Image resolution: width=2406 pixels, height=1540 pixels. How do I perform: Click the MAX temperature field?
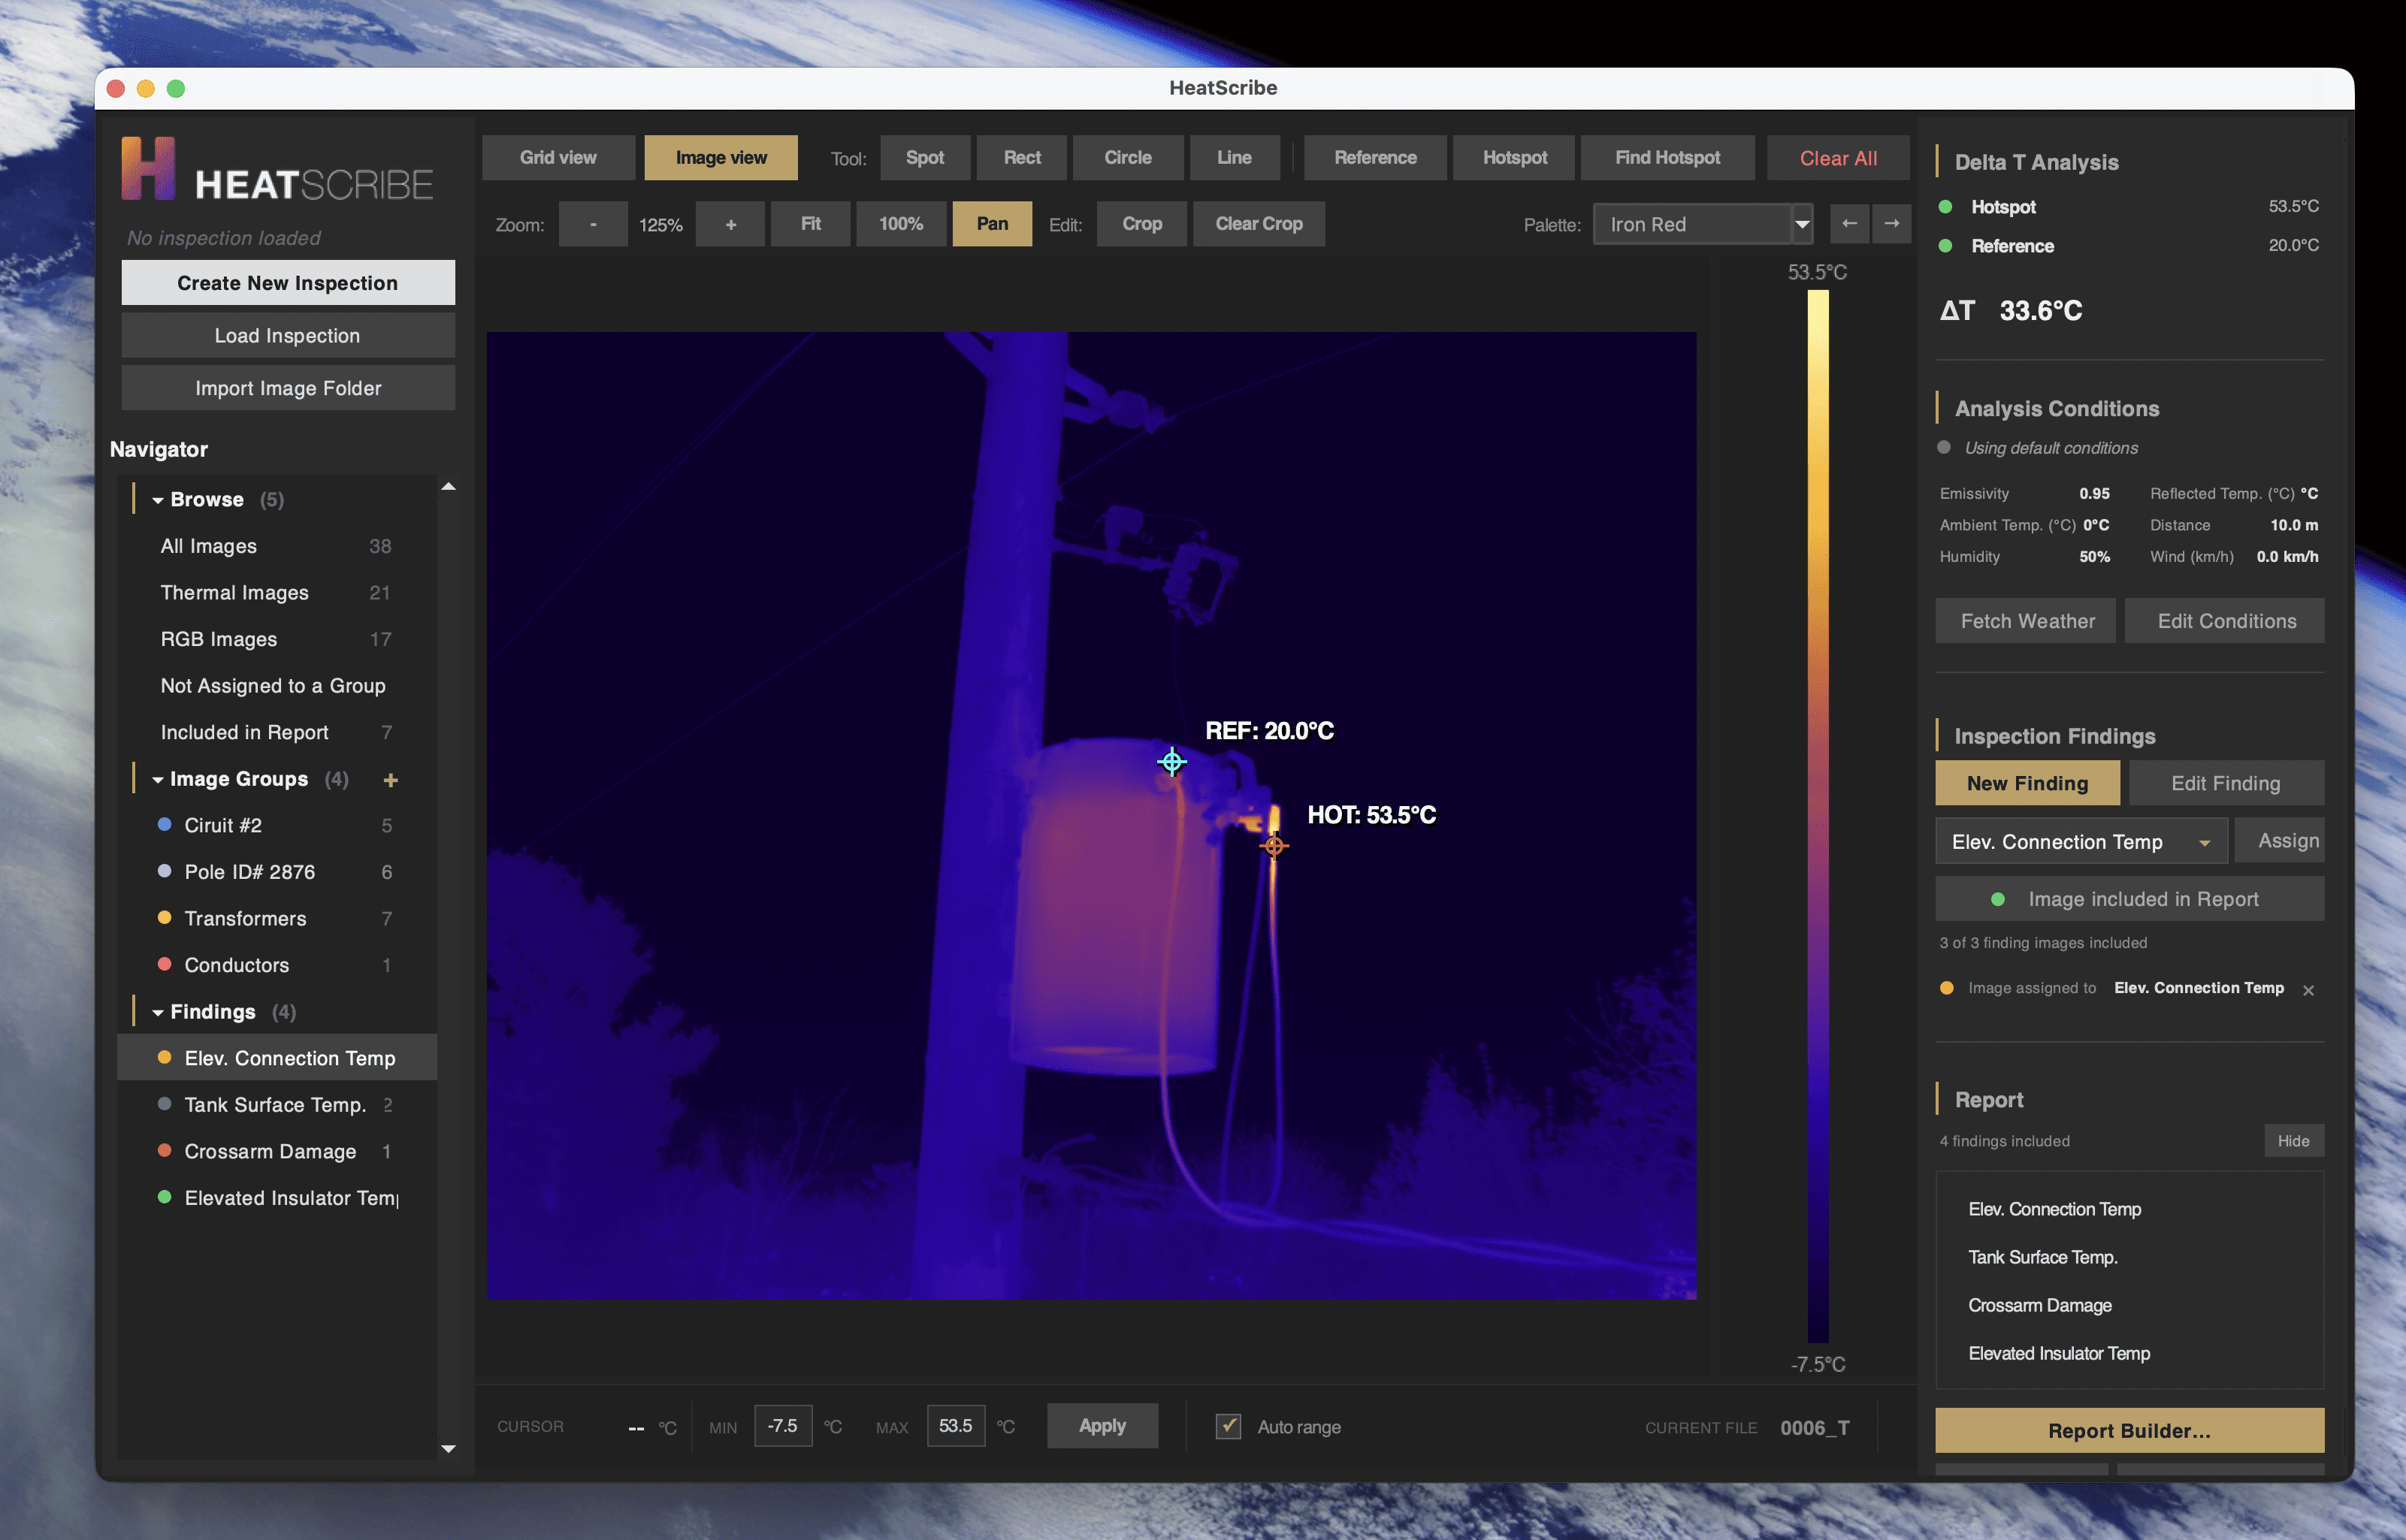tap(955, 1426)
